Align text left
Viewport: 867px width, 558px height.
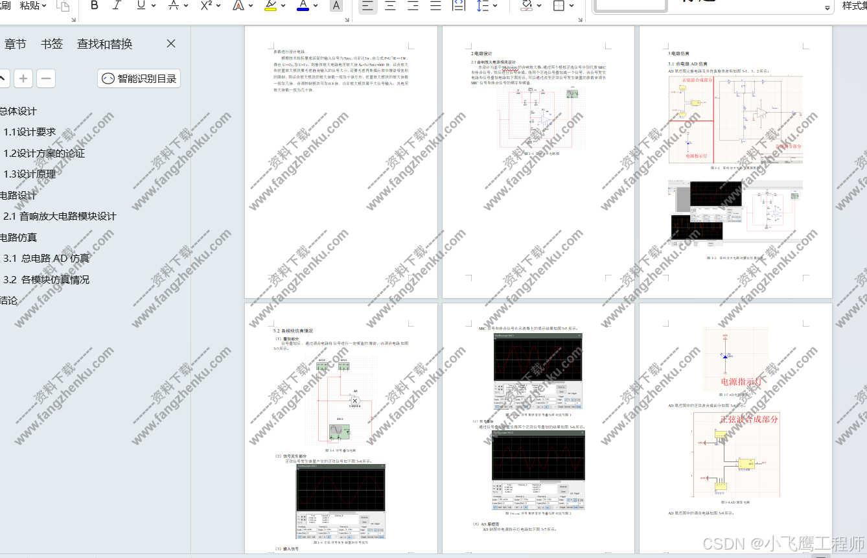click(367, 6)
